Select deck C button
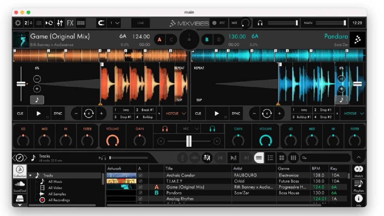 click(171, 40)
